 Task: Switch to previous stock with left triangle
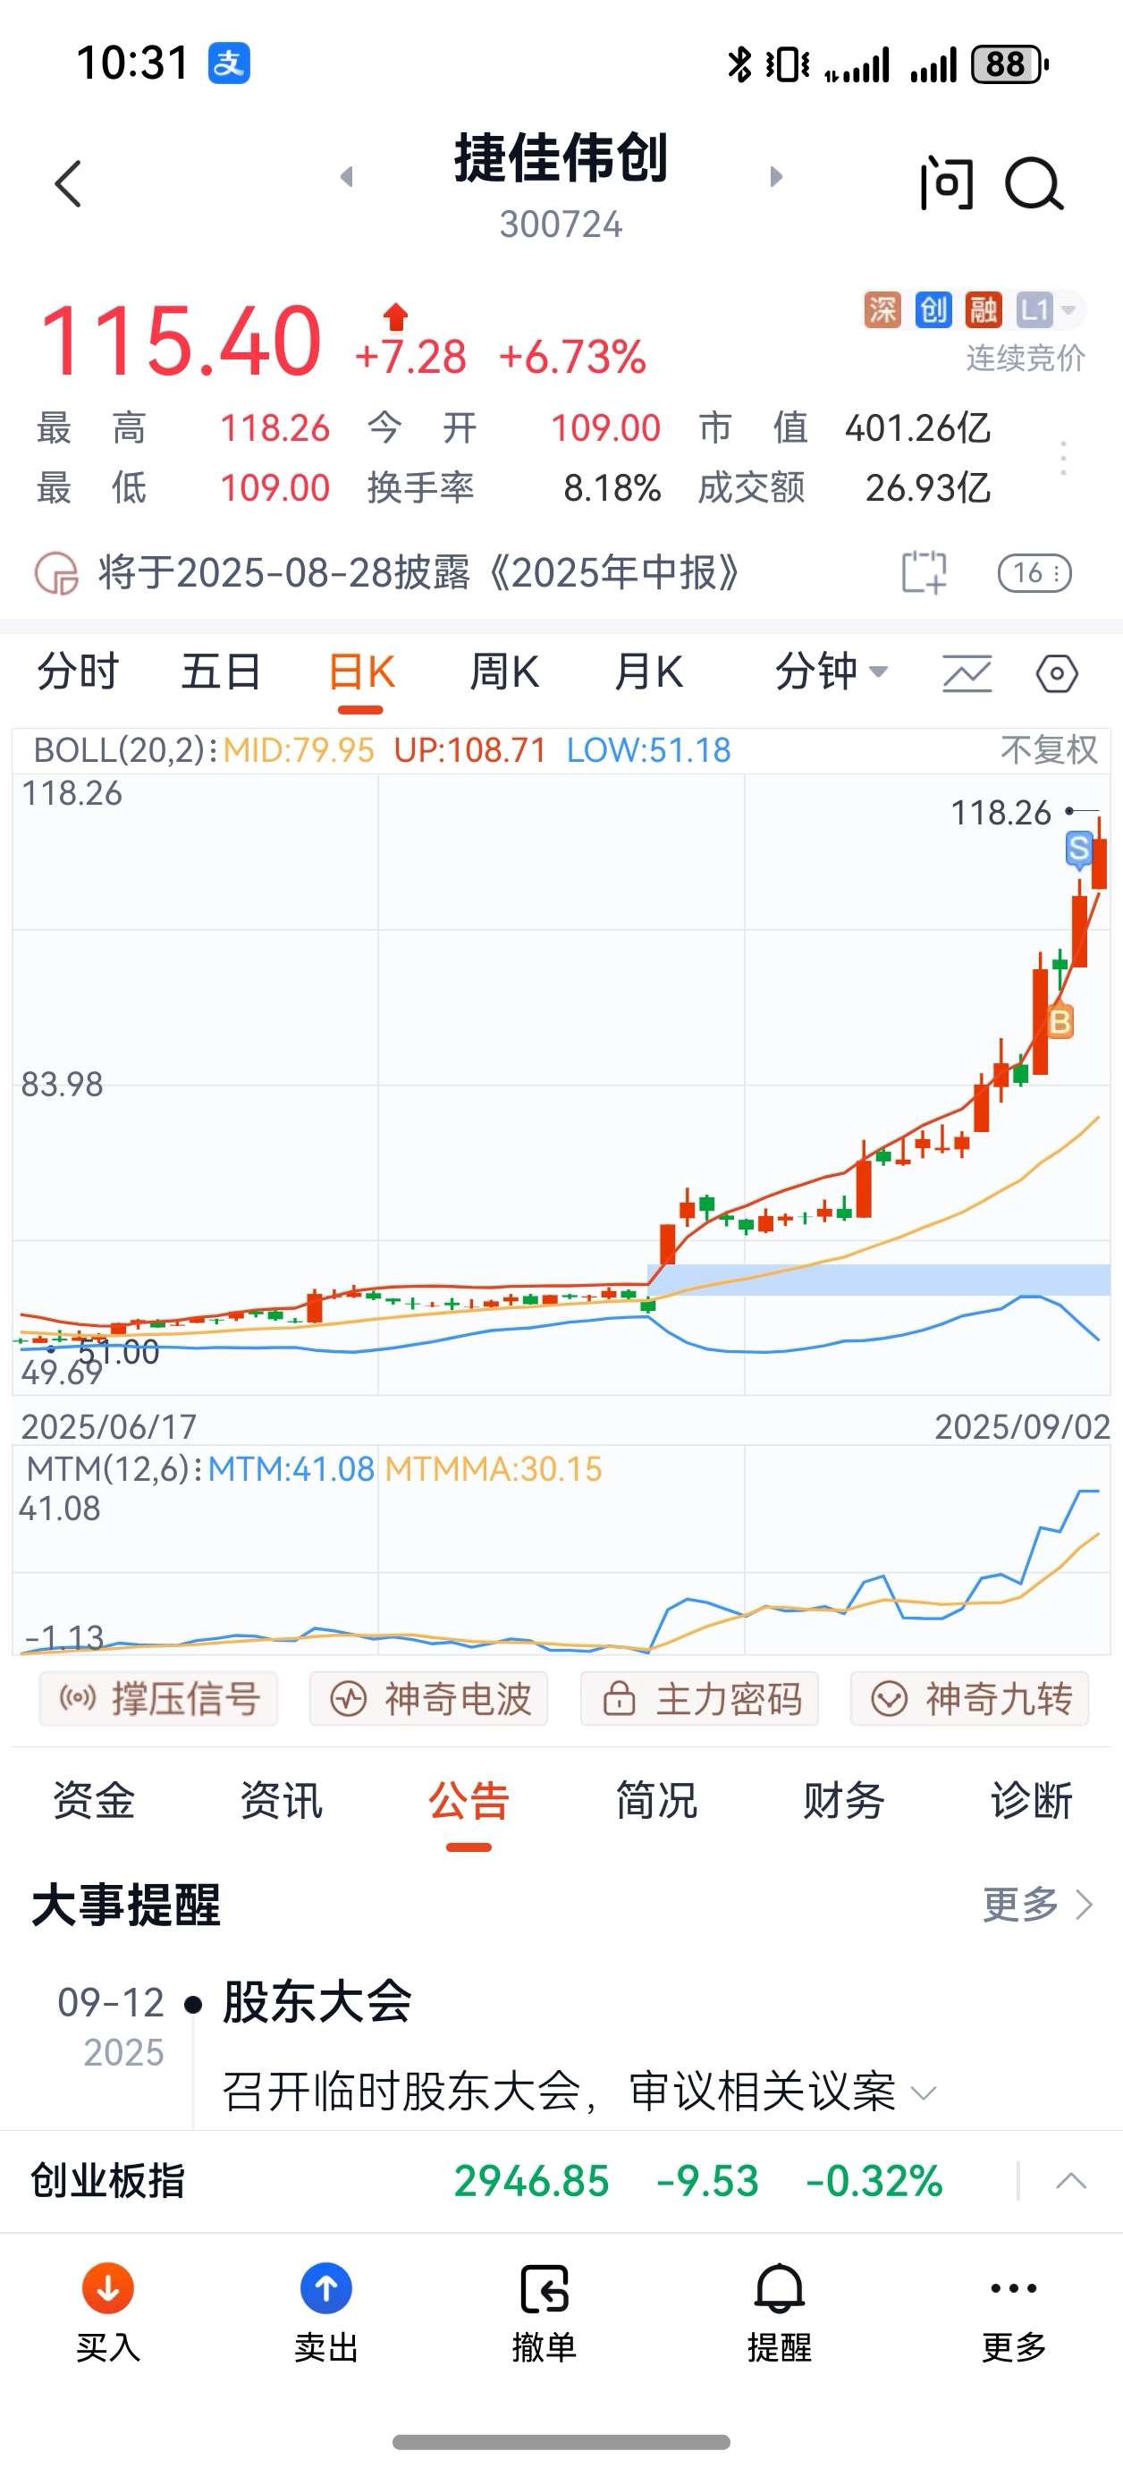[347, 176]
